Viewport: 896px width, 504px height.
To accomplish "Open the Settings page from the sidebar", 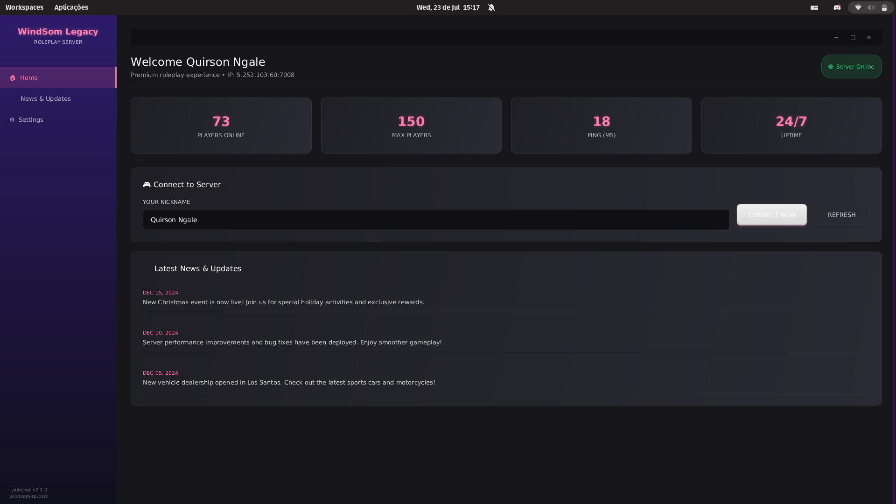I will coord(31,120).
